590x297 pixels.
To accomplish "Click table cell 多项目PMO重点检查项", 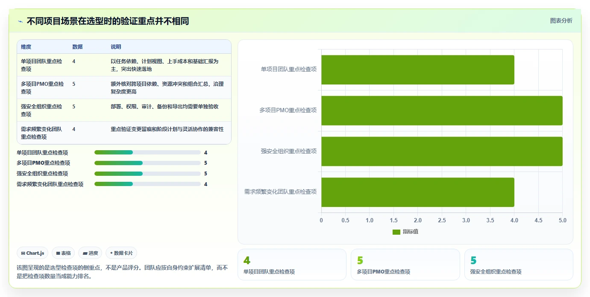I will tap(42, 88).
